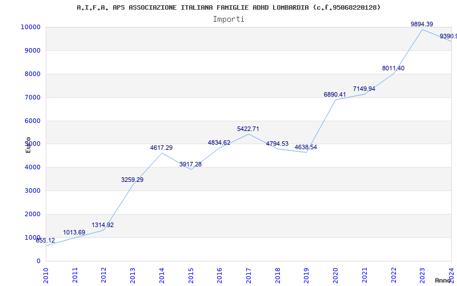The width and height of the screenshot is (457, 286).
Task: Select the 8011.40 data label
Action: pos(393,68)
